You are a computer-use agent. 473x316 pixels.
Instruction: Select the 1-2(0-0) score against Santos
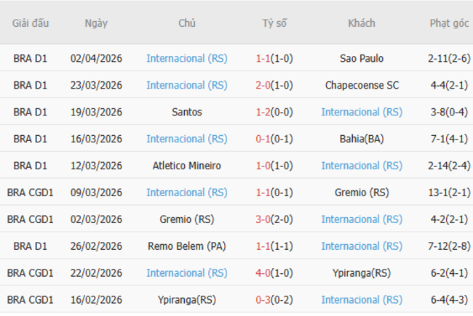(x=274, y=112)
